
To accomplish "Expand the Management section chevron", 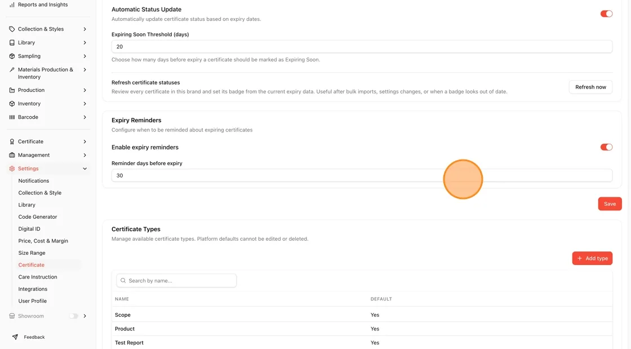I will point(85,155).
